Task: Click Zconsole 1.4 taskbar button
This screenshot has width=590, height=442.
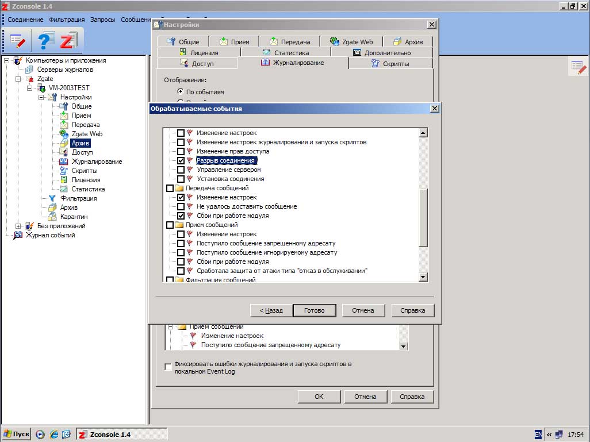Action: tap(121, 435)
